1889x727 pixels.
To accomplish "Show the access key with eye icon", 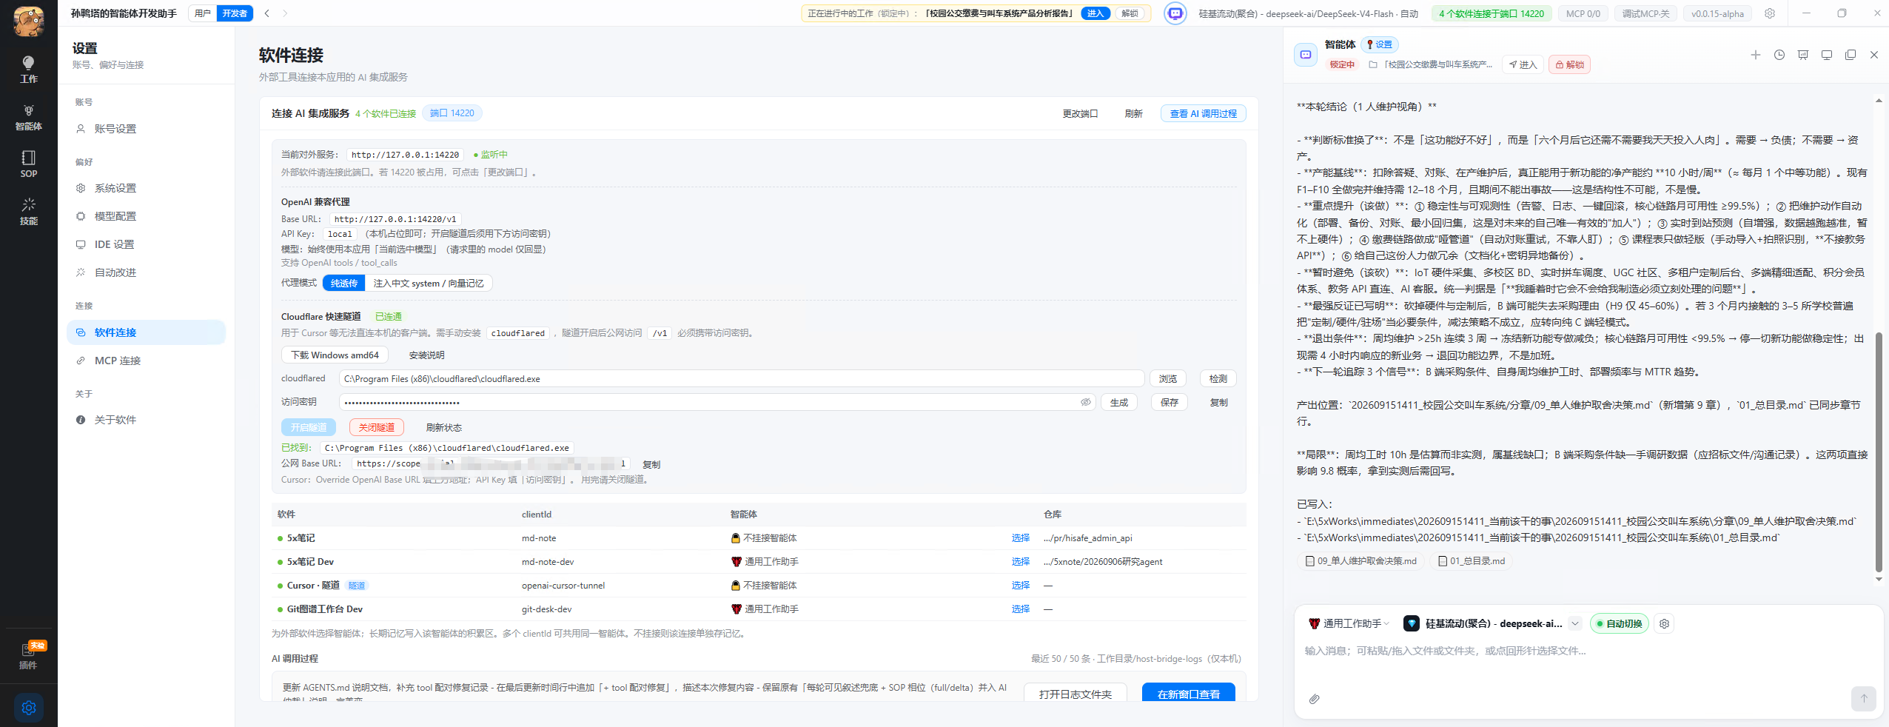I will [x=1085, y=402].
